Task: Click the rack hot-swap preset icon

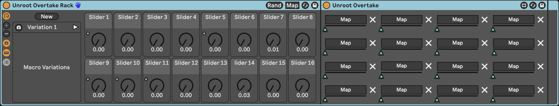Action: 305,5
